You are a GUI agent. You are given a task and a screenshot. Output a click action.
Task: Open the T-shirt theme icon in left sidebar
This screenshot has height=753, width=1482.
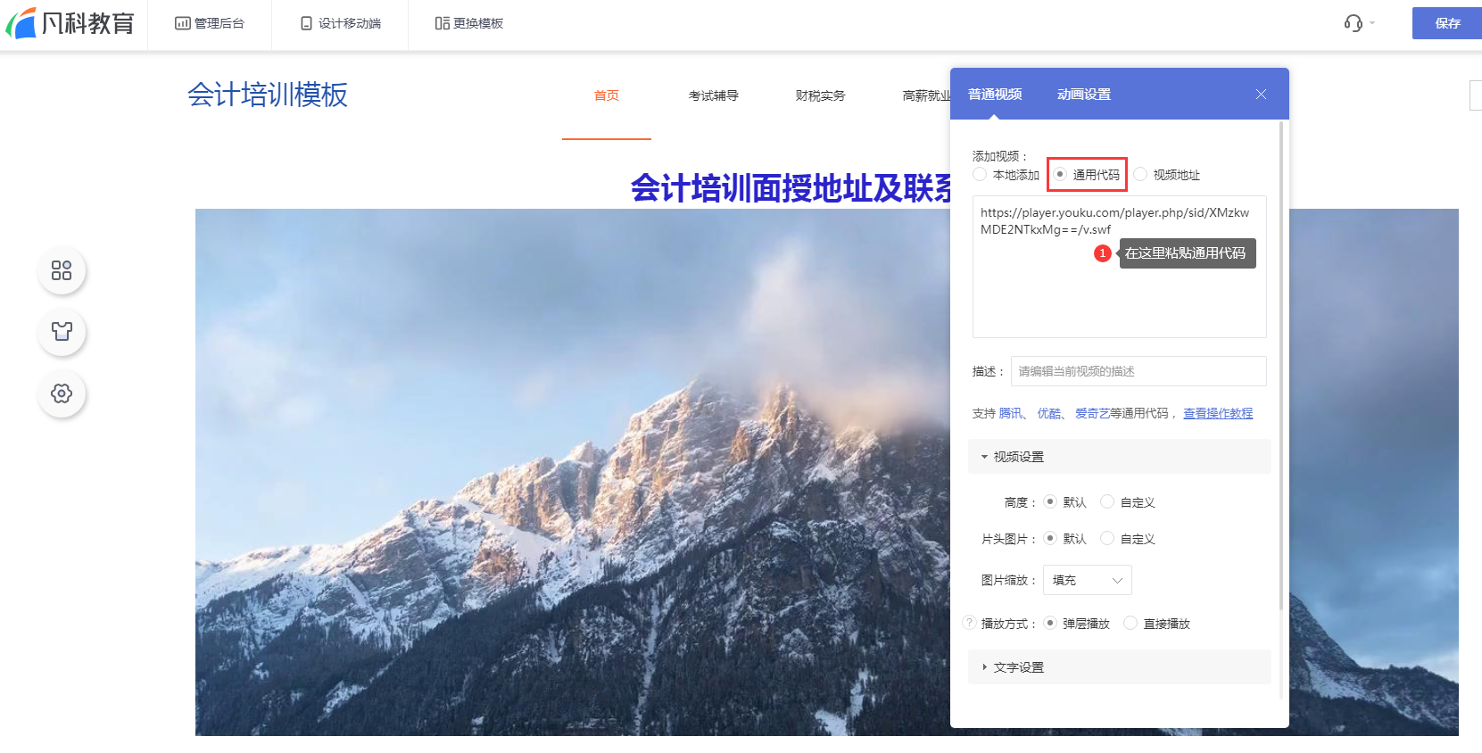point(62,332)
